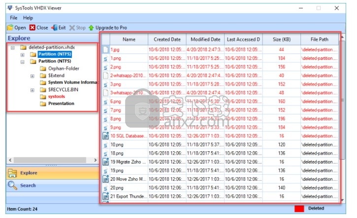Image resolution: width=357 pixels, height=218 pixels.
Task: Click the icon of 6.png row
Action: [106, 102]
